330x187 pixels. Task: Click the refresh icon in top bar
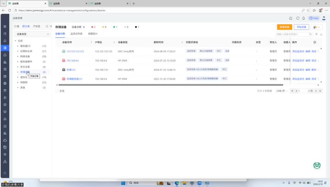tap(298, 18)
